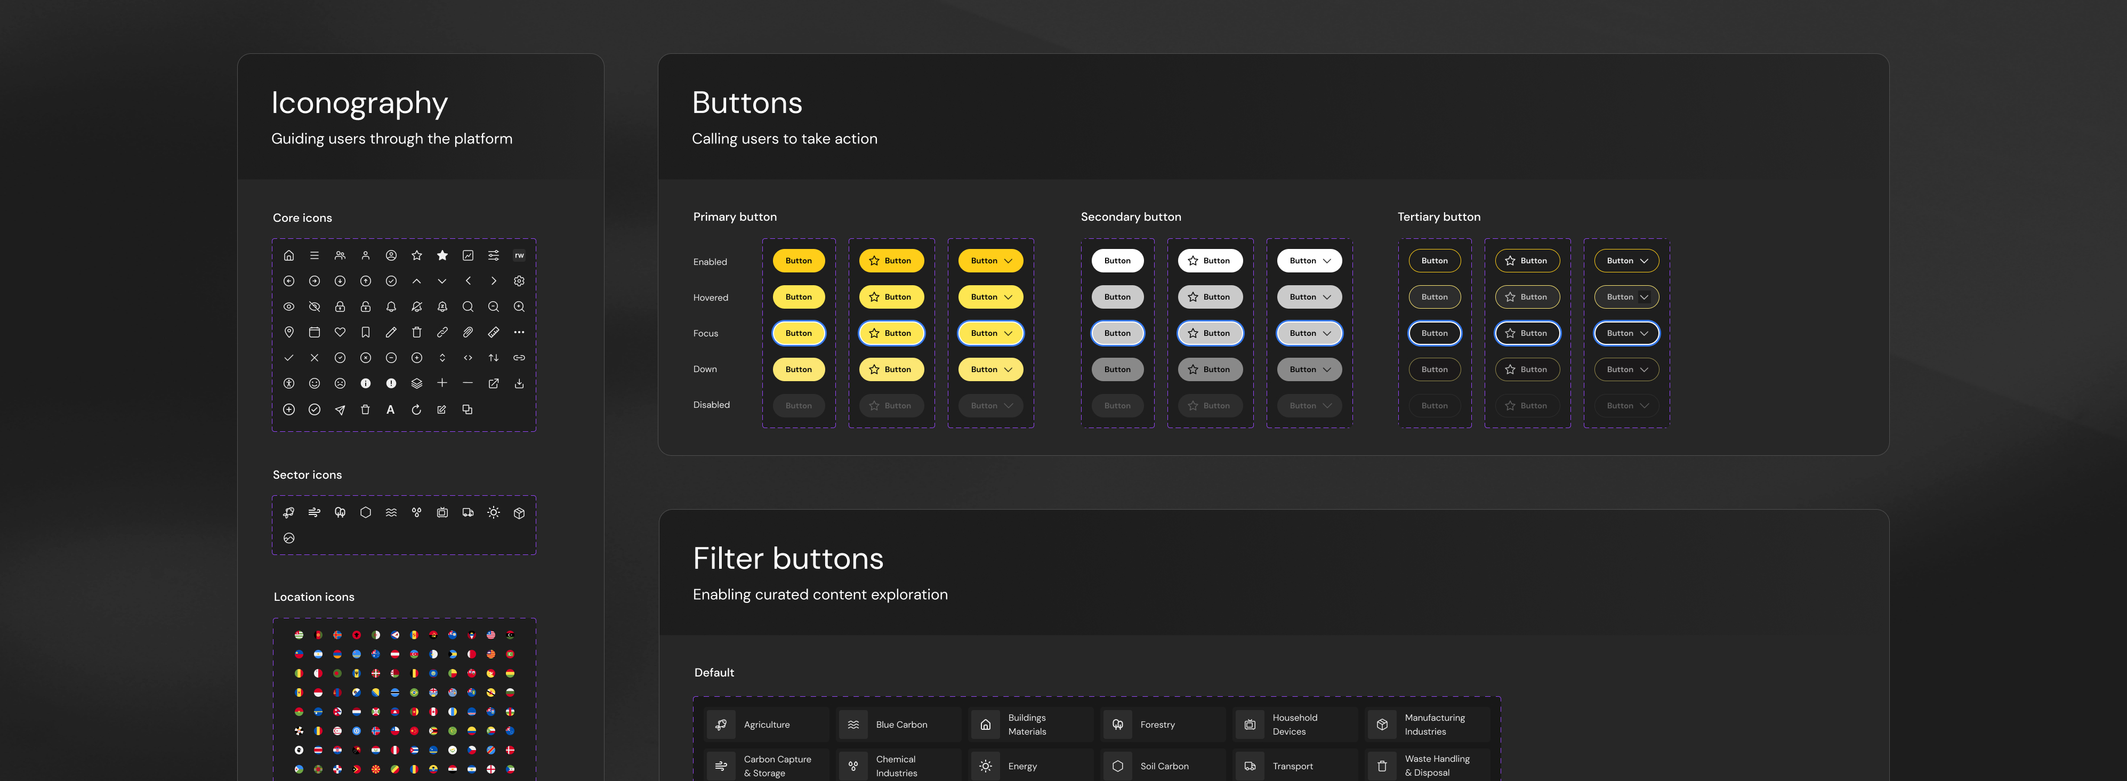Toggle the crossed-out eye icon

315,307
